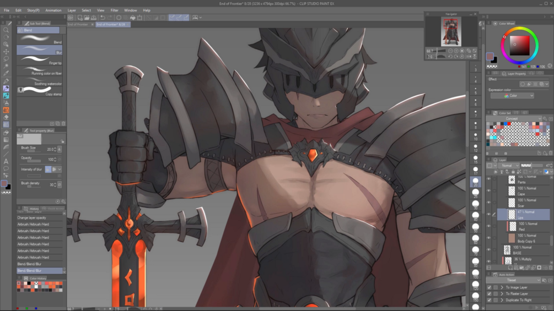554x311 pixels.
Task: Hide the Lips layer
Action: pyautogui.click(x=488, y=214)
